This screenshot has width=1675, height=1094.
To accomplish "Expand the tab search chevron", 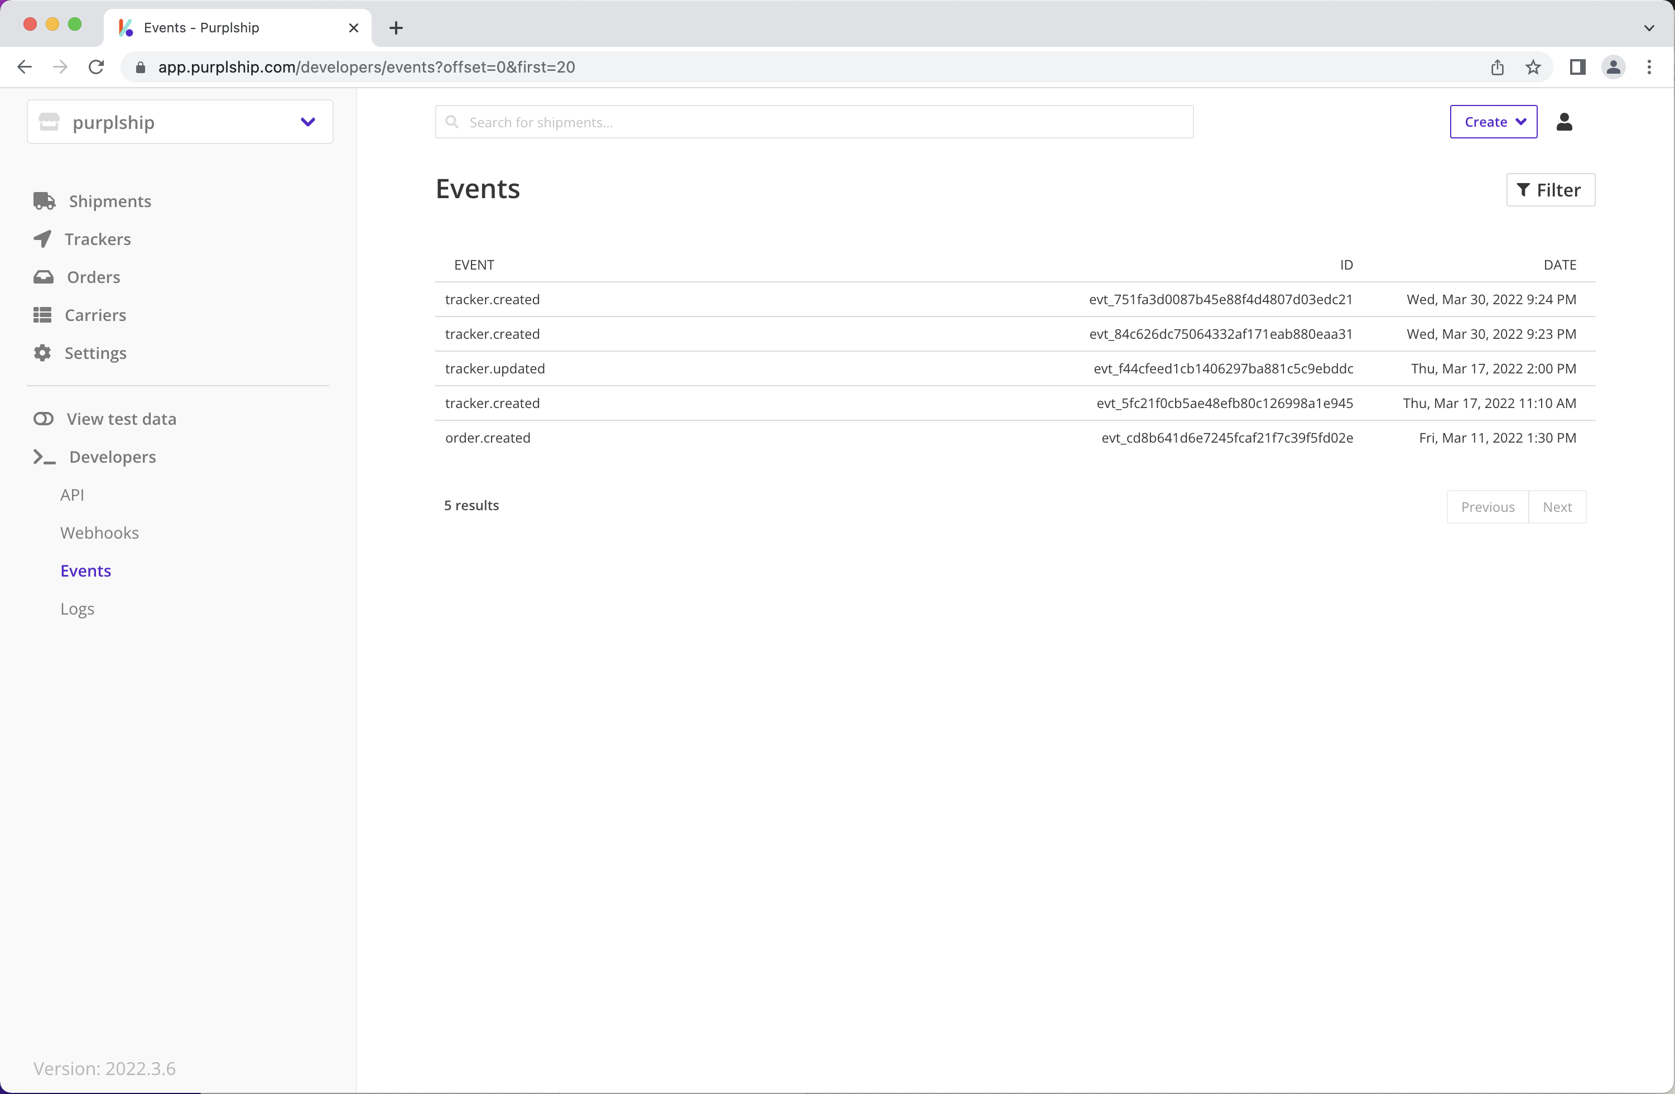I will pos(1649,28).
